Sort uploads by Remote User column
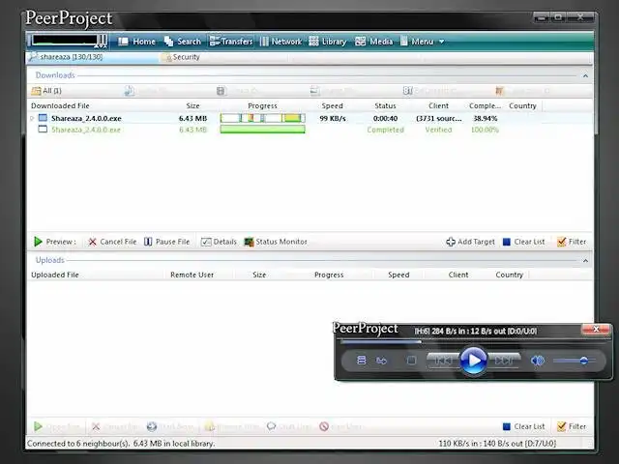Image resolution: width=619 pixels, height=464 pixels. (x=192, y=275)
